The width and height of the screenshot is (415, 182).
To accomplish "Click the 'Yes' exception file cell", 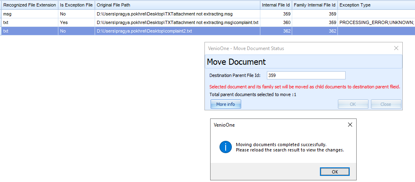I will click(x=76, y=22).
